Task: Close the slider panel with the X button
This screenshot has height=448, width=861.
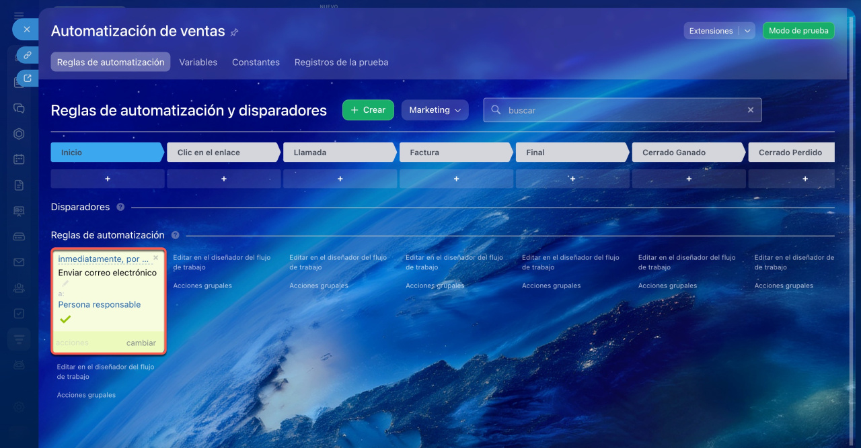Action: click(26, 30)
